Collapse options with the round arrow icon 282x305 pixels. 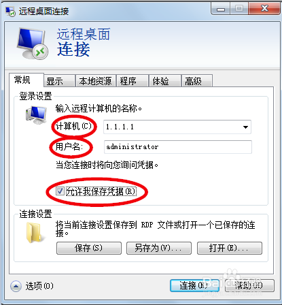[16, 286]
